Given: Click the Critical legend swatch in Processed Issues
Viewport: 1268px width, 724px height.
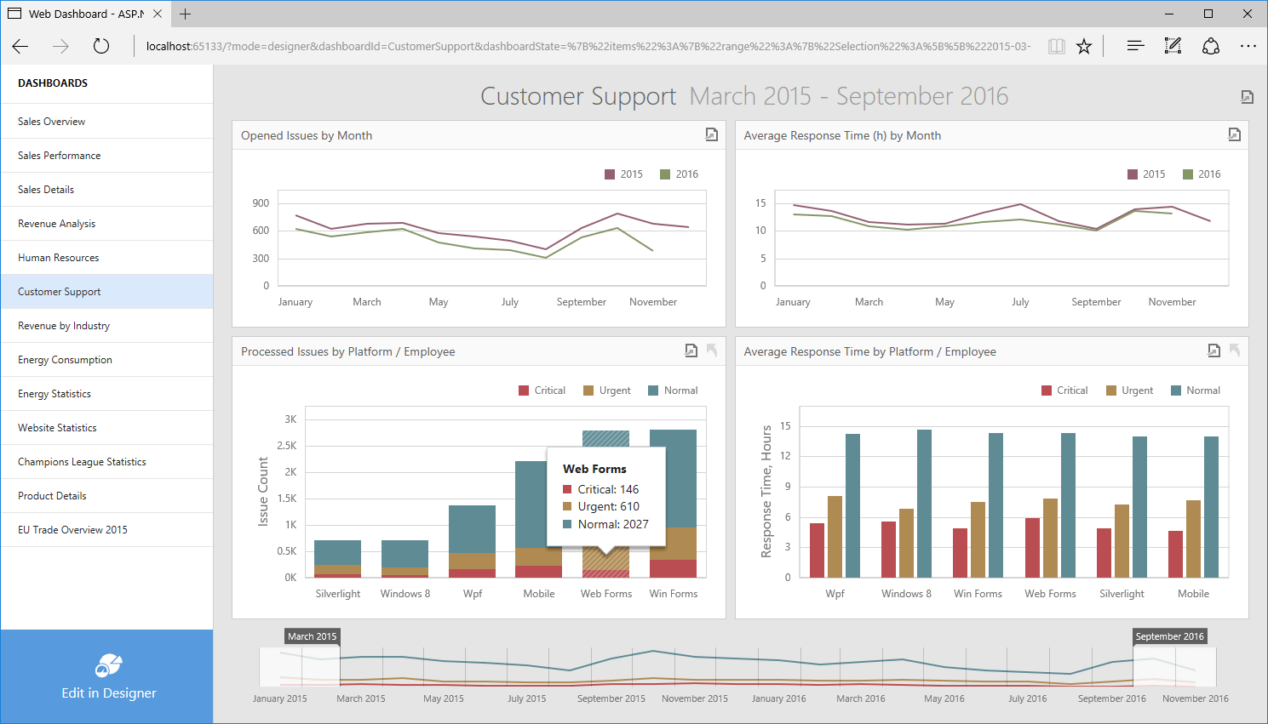Looking at the screenshot, I should click(524, 391).
